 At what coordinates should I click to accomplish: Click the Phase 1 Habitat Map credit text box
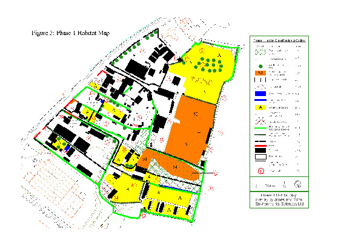pyautogui.click(x=279, y=200)
